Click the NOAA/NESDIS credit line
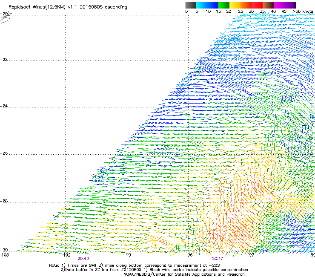The image size is (315, 277). coord(184,274)
